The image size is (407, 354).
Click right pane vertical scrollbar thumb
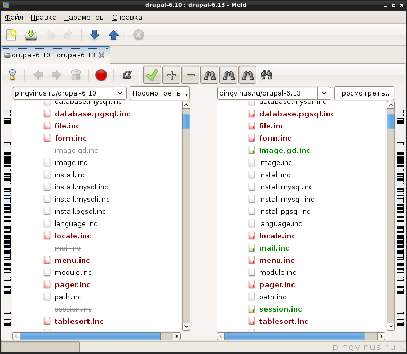tap(391, 122)
